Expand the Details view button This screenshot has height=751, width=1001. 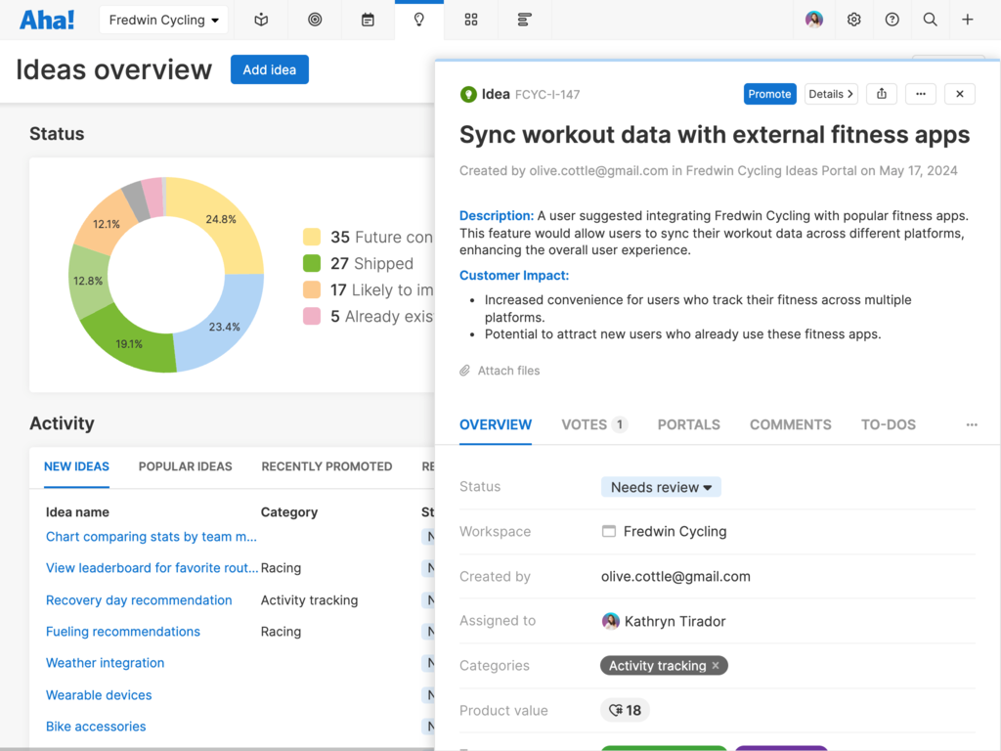[x=831, y=94]
